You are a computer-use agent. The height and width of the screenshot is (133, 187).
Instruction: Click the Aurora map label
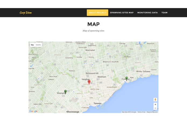[91, 57]
